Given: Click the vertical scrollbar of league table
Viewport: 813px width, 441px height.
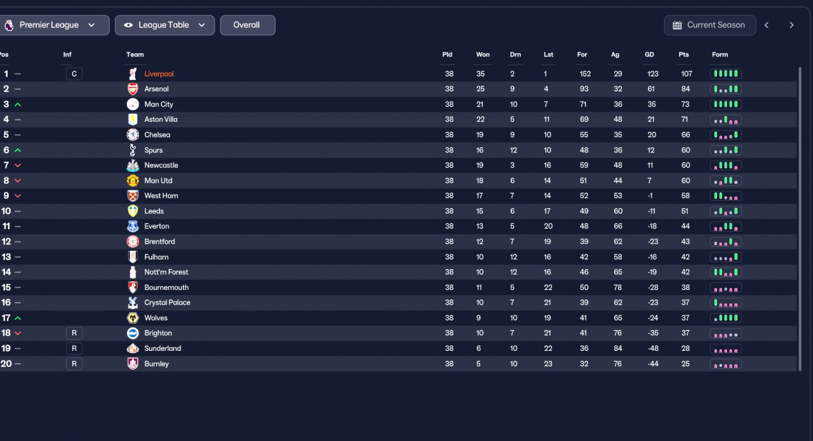Looking at the screenshot, I should coord(799,218).
